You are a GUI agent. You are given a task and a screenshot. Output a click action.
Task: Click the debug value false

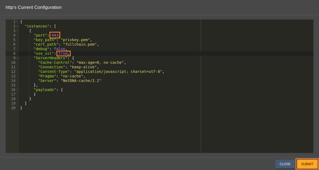60,49
